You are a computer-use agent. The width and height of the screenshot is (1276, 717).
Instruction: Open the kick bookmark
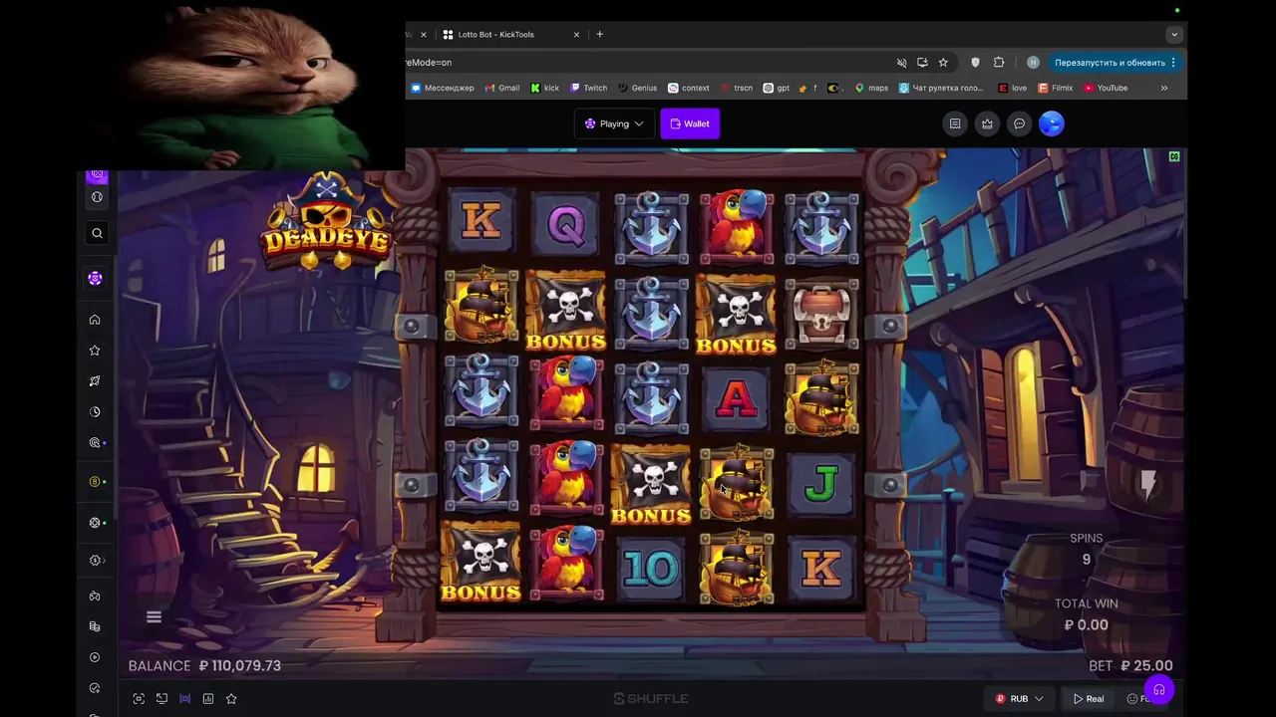click(545, 88)
